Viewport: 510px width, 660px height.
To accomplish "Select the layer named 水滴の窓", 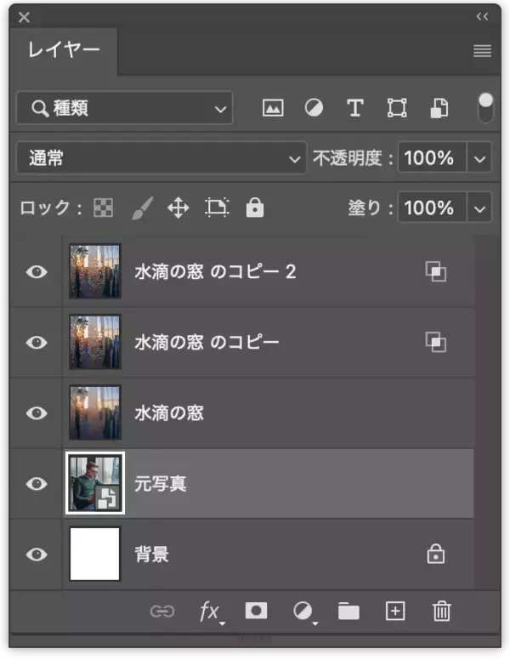I will (169, 412).
